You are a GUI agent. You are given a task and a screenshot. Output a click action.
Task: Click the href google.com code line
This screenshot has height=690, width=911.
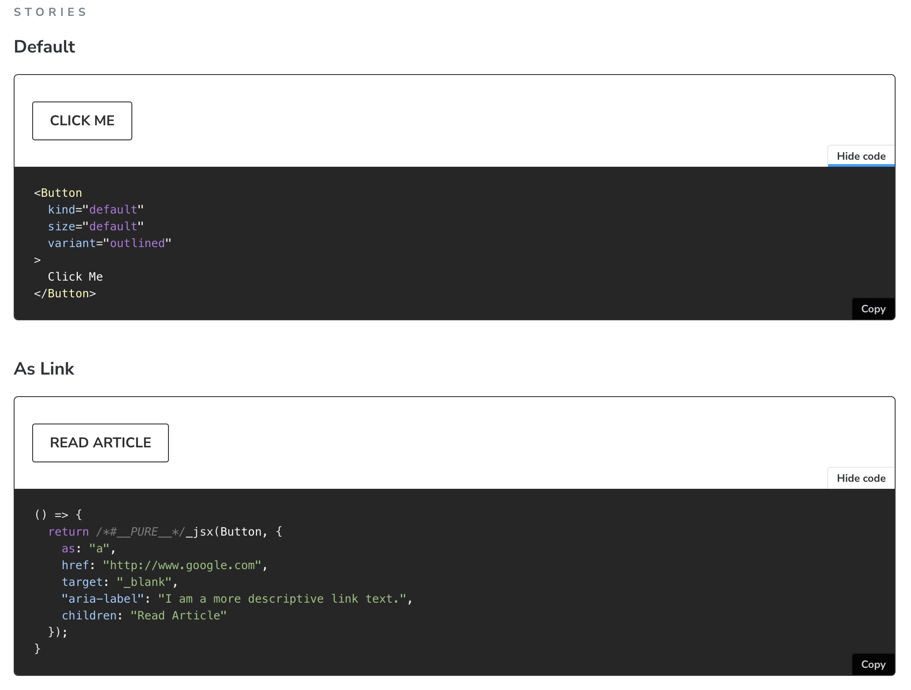tap(164, 565)
